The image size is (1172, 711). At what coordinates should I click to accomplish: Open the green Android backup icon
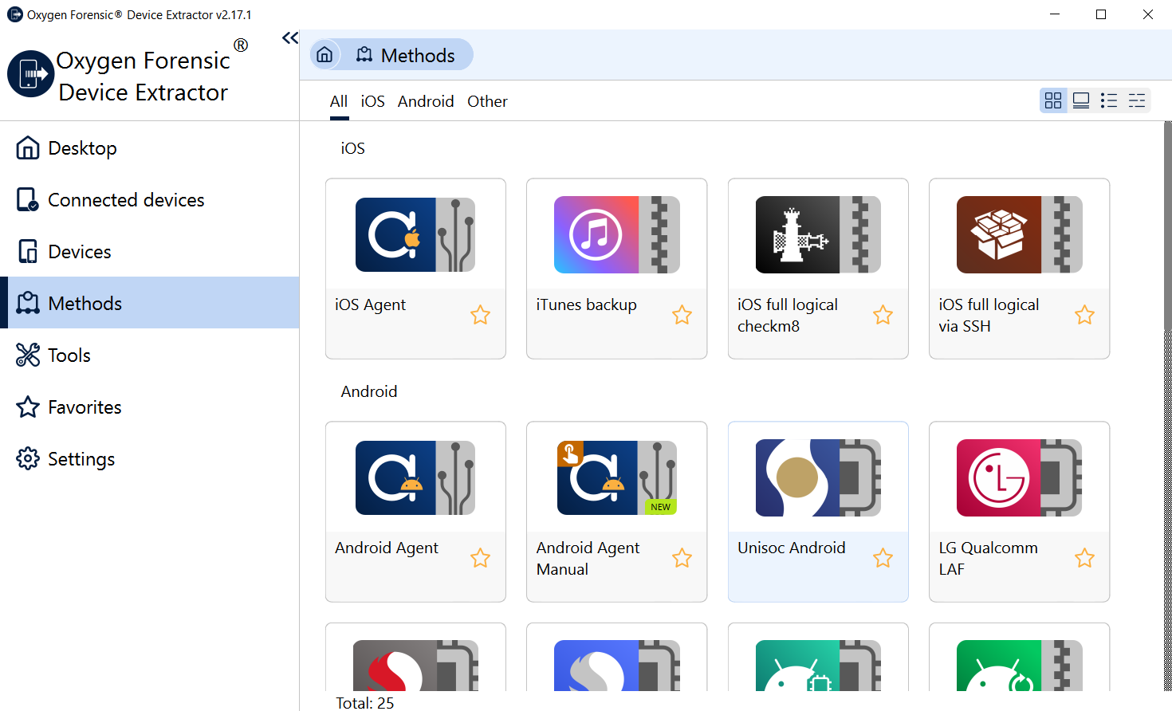[x=1020, y=666]
